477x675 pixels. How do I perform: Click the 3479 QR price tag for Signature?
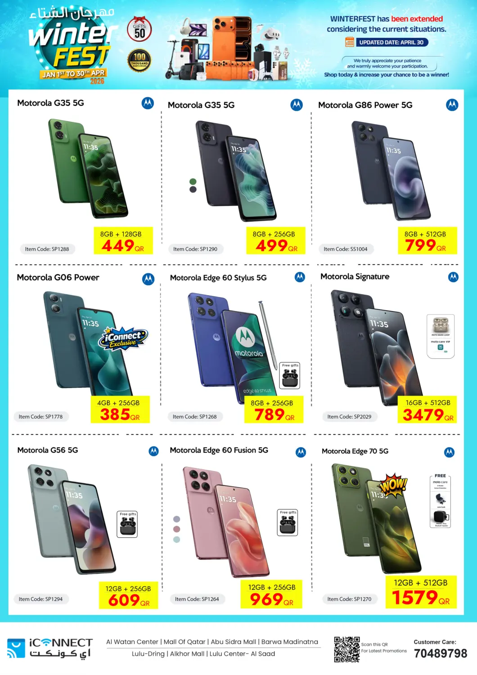(427, 409)
